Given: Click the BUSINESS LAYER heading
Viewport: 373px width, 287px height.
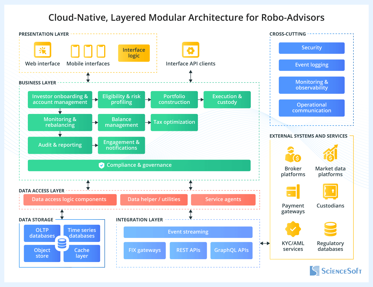Looking at the screenshot, I should [37, 83].
